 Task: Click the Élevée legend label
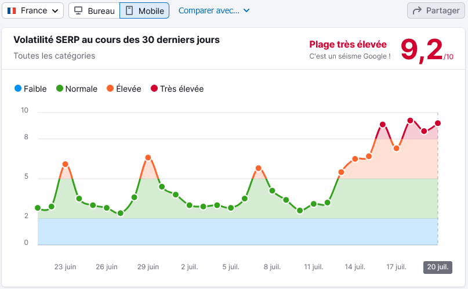point(129,89)
